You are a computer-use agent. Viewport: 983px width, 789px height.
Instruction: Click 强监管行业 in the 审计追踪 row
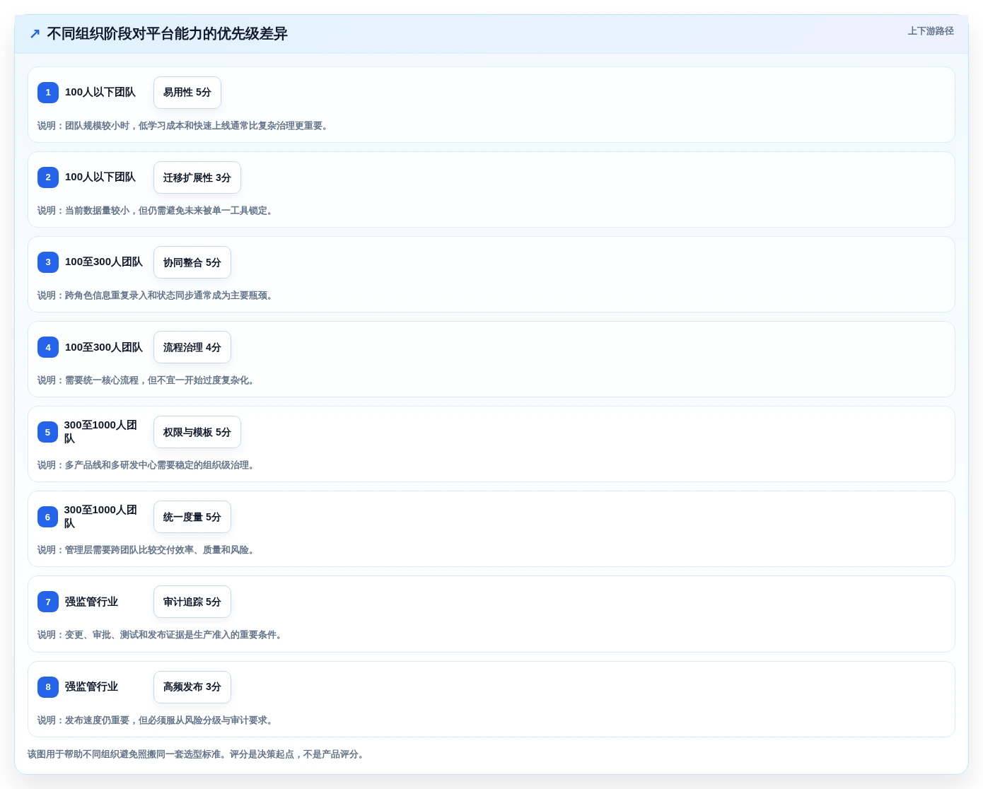92,602
